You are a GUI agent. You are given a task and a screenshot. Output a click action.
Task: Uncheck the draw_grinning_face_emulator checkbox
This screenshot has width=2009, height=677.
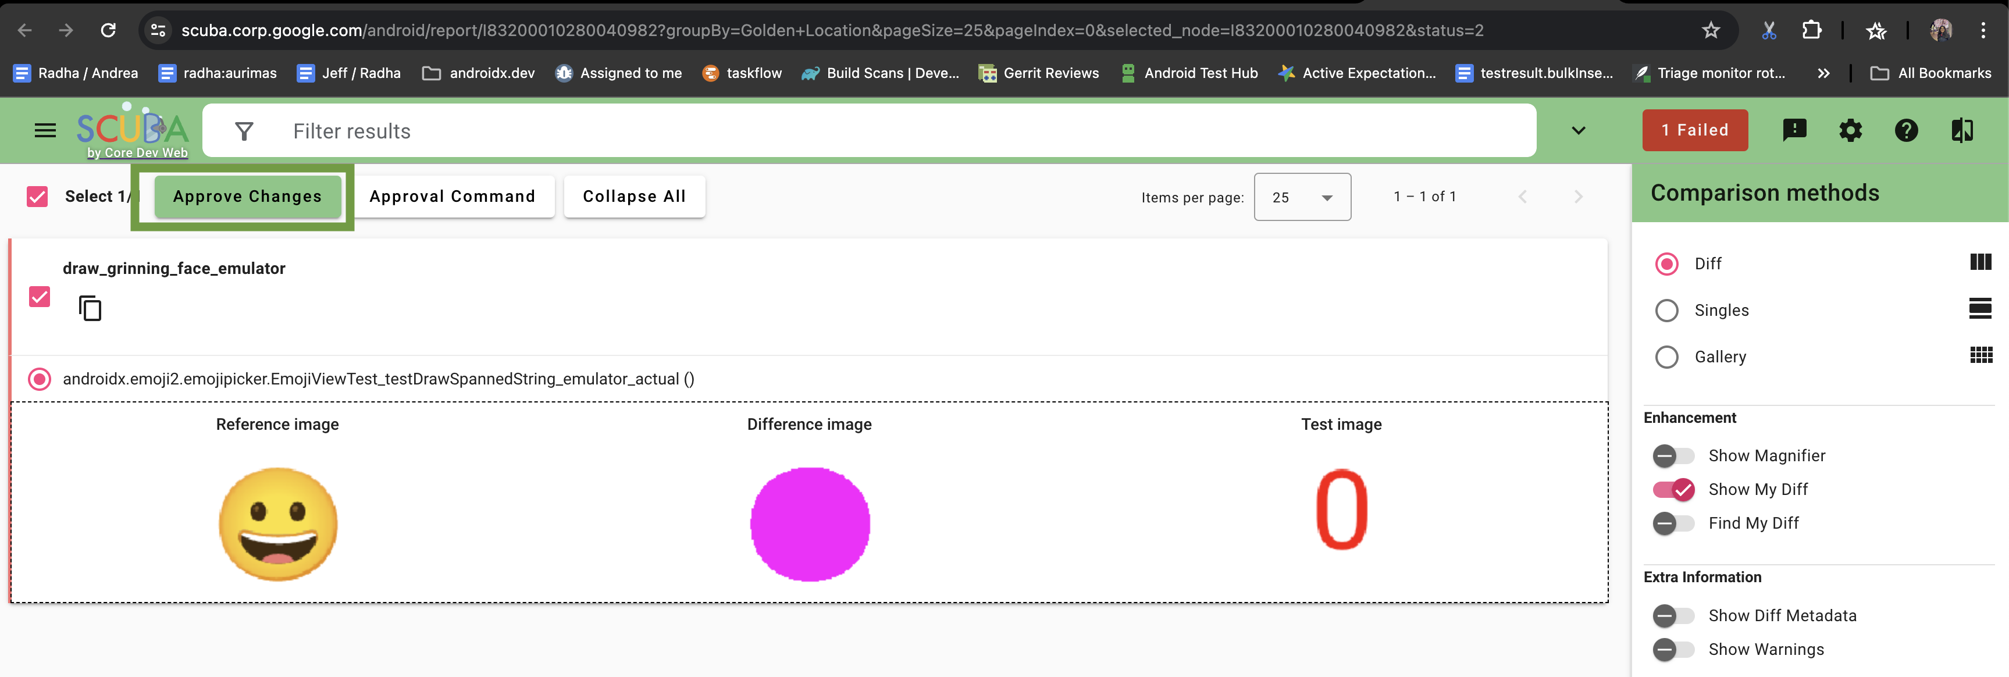point(39,297)
